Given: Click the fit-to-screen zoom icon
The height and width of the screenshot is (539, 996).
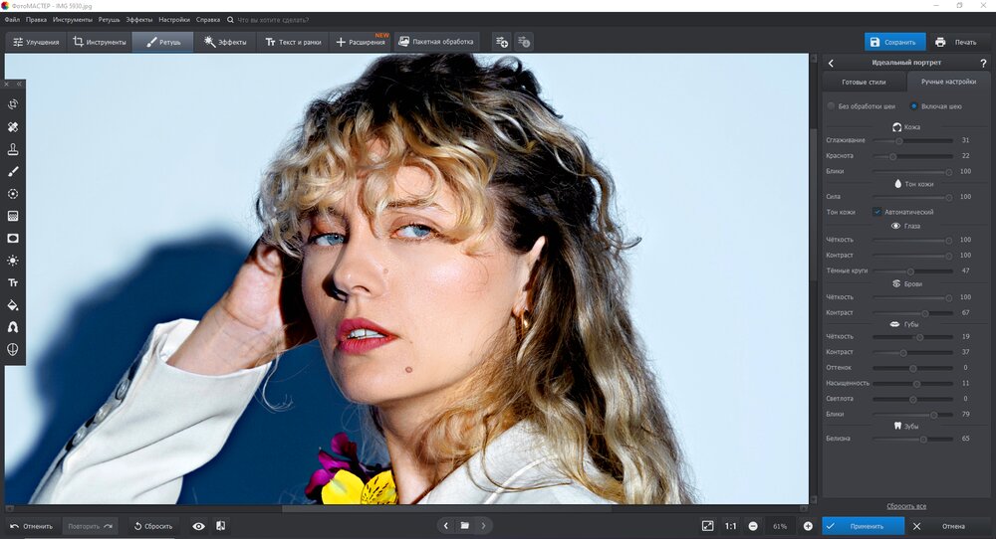Looking at the screenshot, I should point(707,526).
